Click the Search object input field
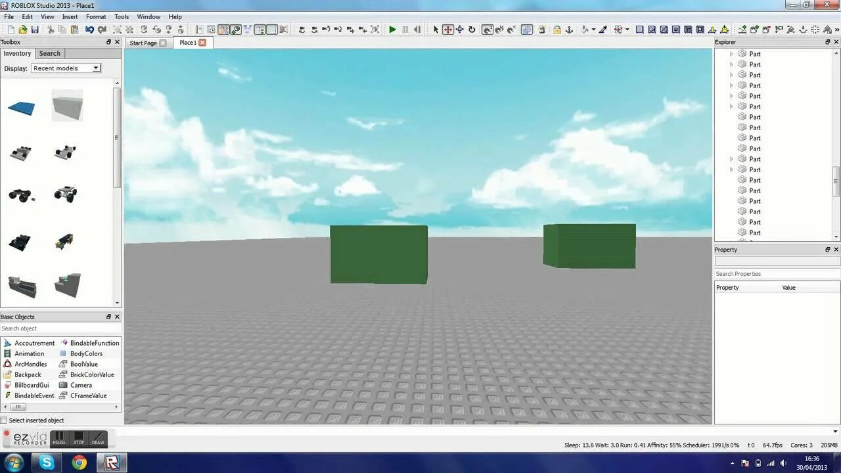841x473 pixels. 60,328
